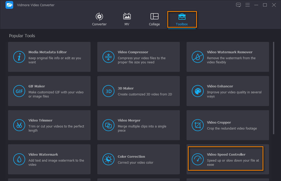Click the Video Trimmer scissors icon

pyautogui.click(x=19, y=125)
